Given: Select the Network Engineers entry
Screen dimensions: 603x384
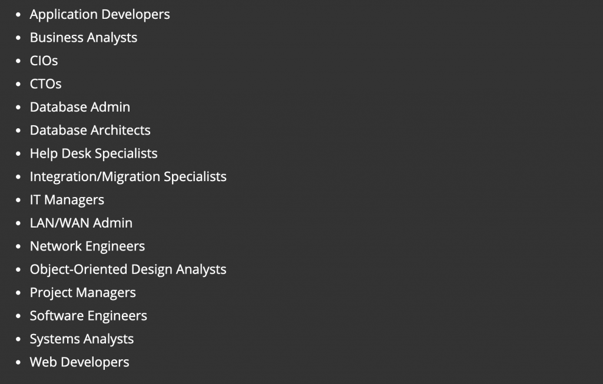Looking at the screenshot, I should [87, 246].
